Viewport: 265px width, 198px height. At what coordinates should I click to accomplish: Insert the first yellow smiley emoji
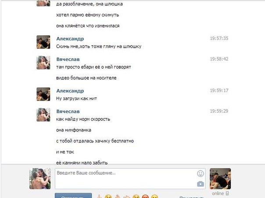point(108,197)
